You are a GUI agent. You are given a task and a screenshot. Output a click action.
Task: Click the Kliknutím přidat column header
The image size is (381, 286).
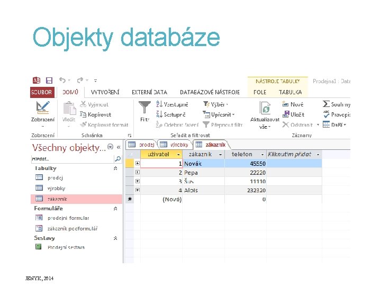[x=294, y=154]
